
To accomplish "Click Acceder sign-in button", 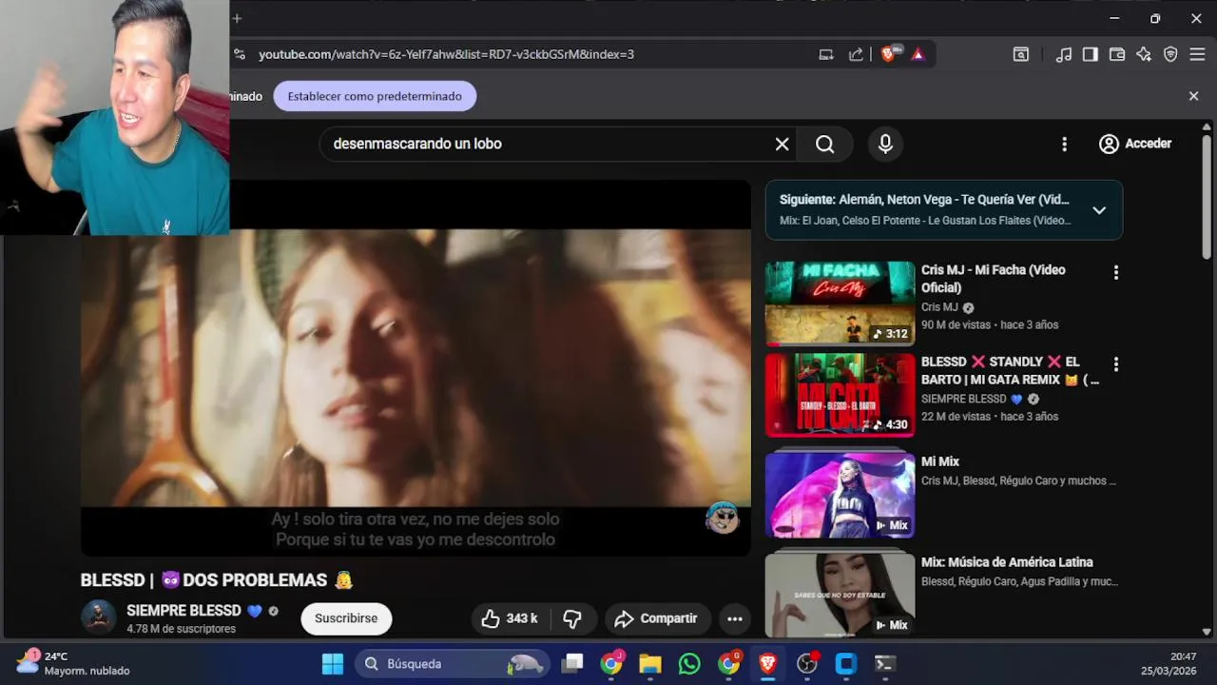I will click(x=1135, y=144).
